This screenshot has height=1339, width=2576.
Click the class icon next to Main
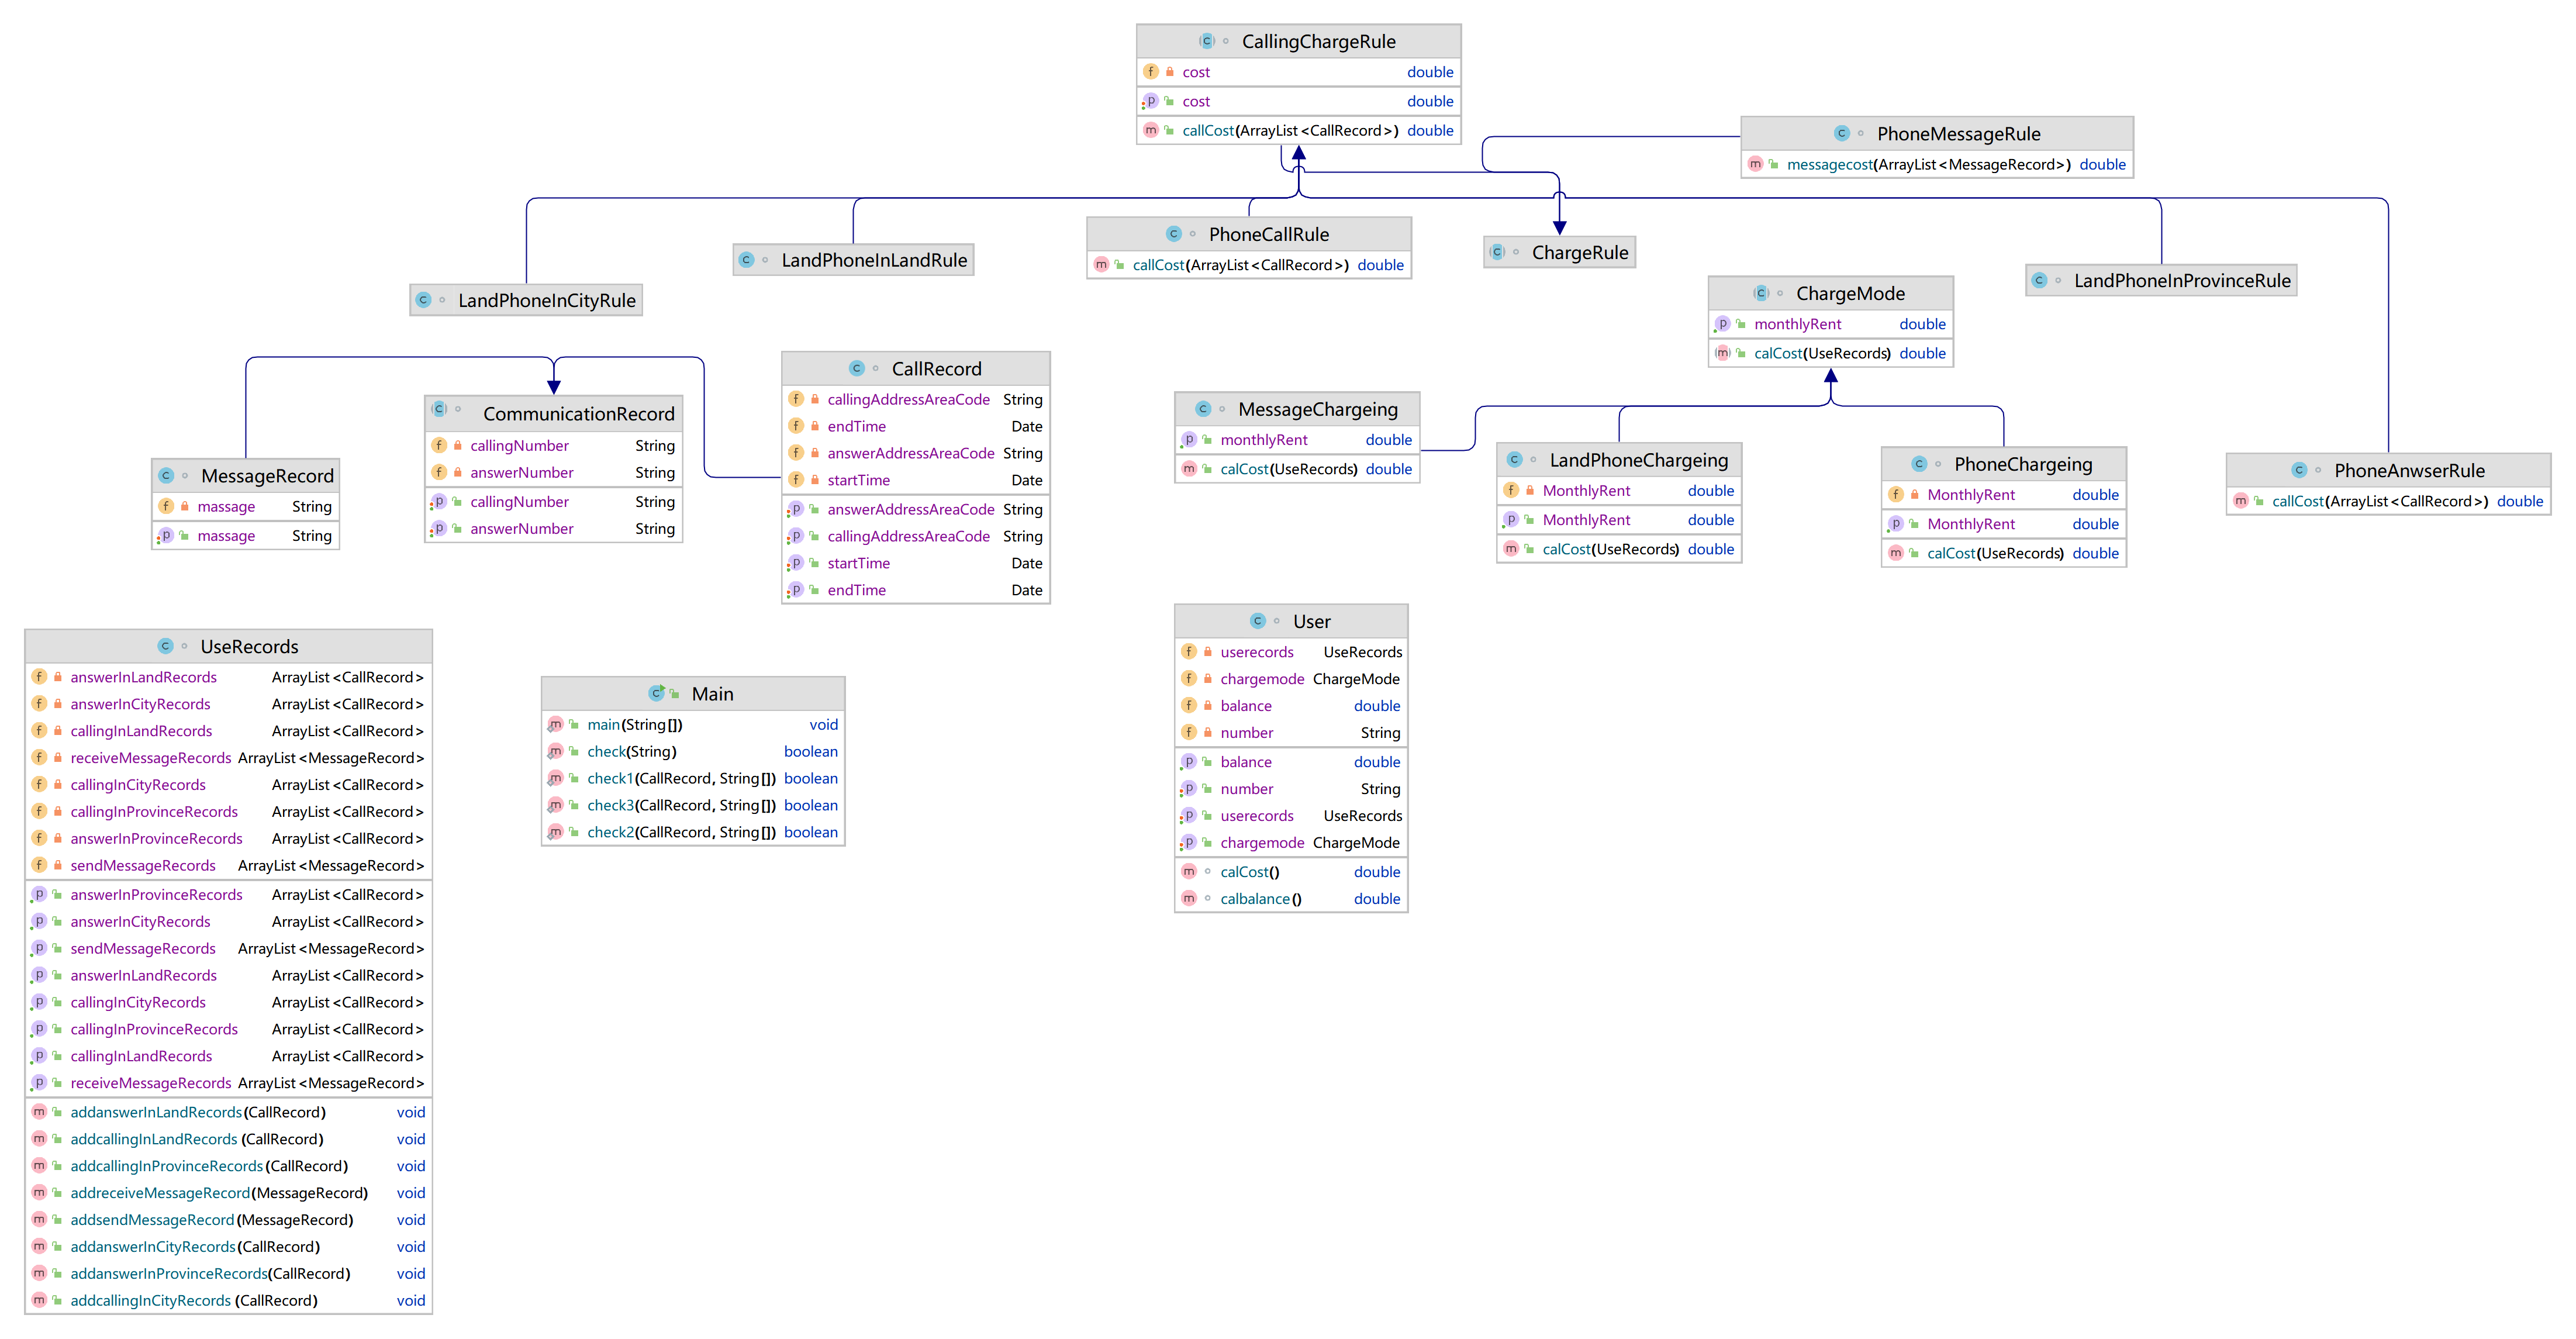657,693
